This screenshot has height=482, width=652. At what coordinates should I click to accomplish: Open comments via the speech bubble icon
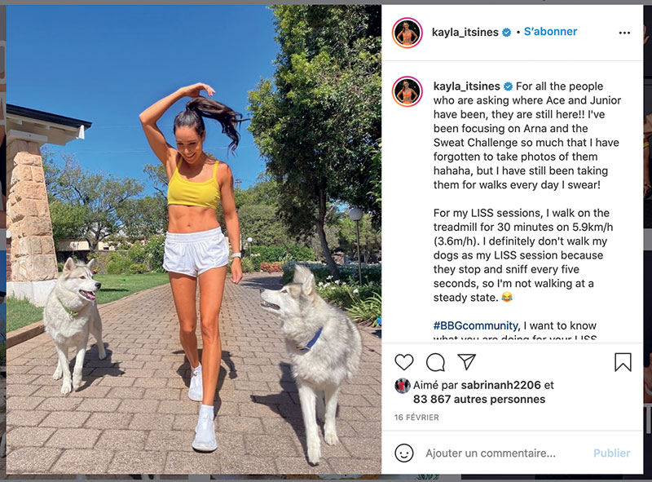pos(435,362)
